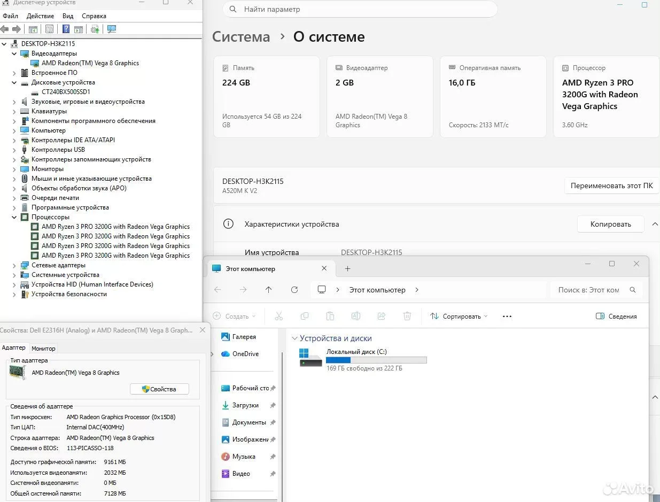Viewport: 660px width, 502px height.
Task: Click the scan for hardware changes icon
Action: click(112, 29)
